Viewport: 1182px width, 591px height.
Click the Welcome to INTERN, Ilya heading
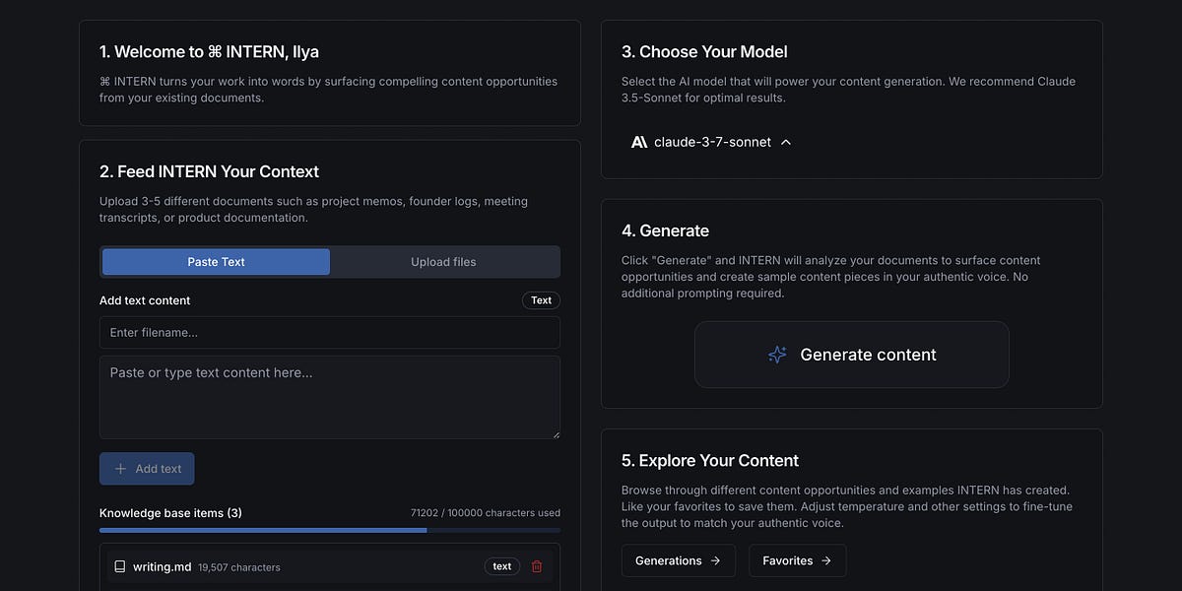tap(210, 52)
